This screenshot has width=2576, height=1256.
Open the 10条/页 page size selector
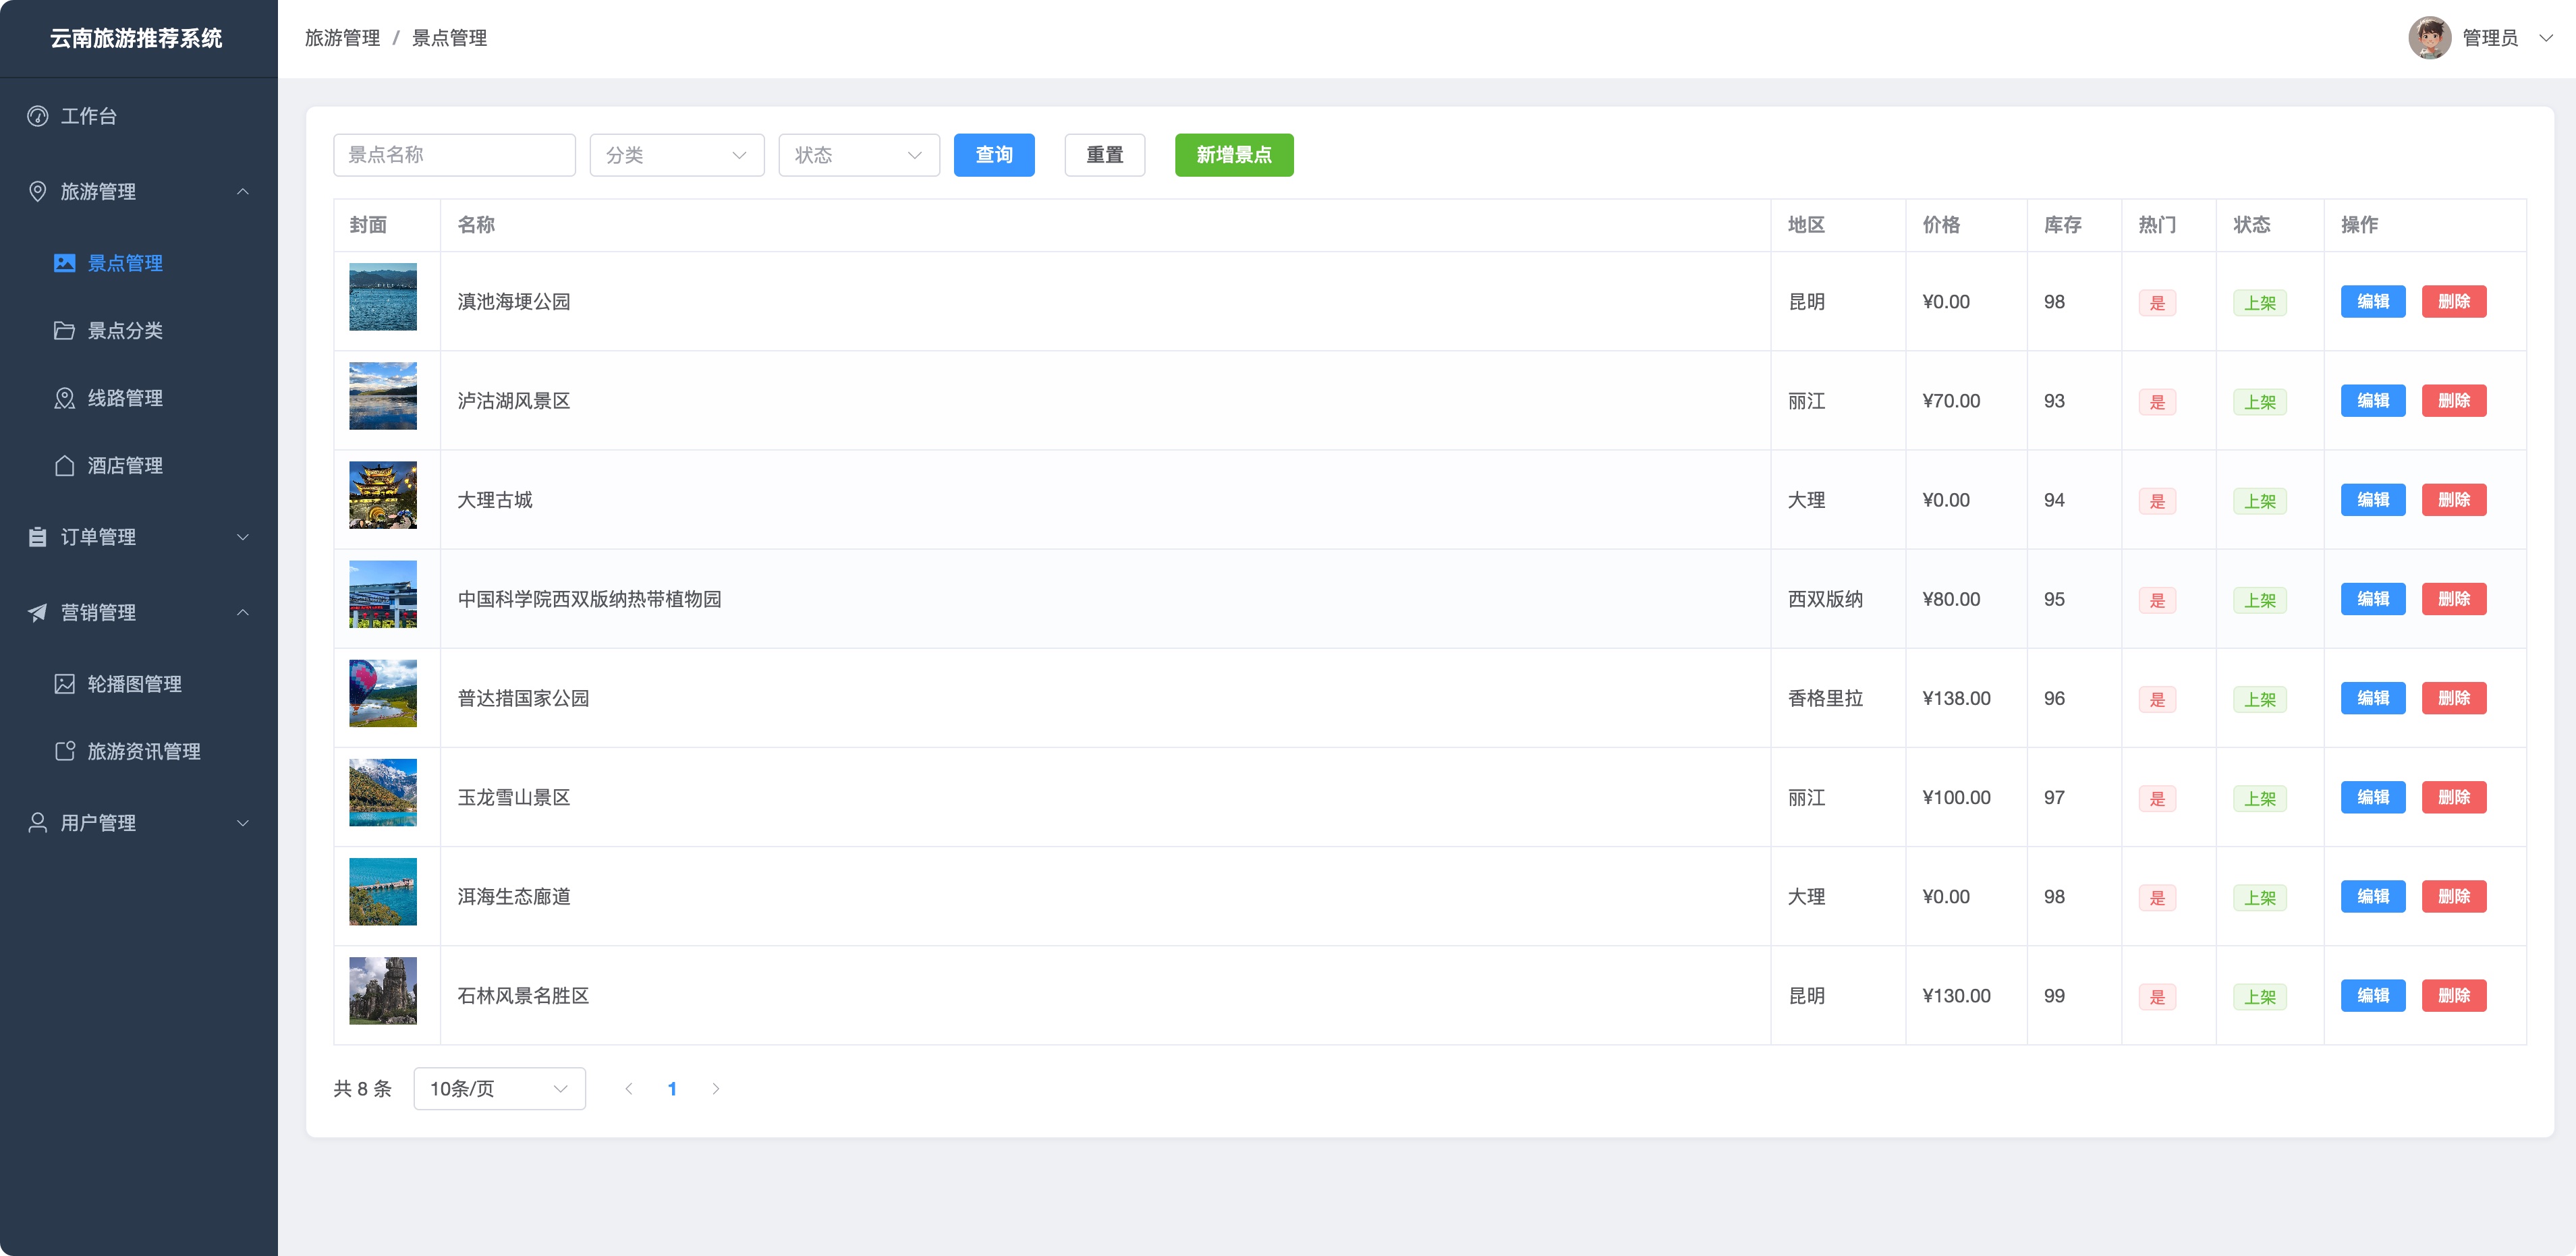[x=499, y=1088]
